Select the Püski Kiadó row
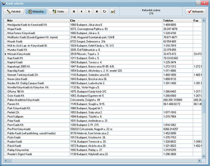This screenshot has height=166, width=210. (x=103, y=137)
